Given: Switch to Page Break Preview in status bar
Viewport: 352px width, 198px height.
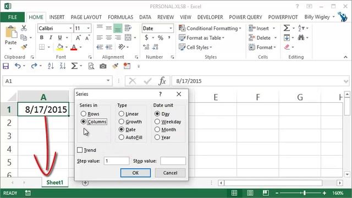Looking at the screenshot, I should (x=266, y=193).
